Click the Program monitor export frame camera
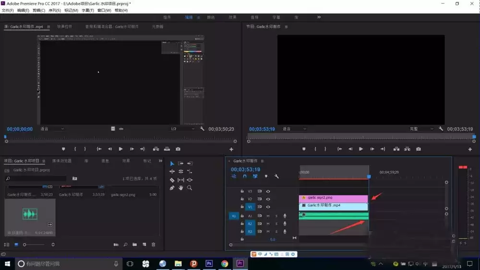 [419, 149]
